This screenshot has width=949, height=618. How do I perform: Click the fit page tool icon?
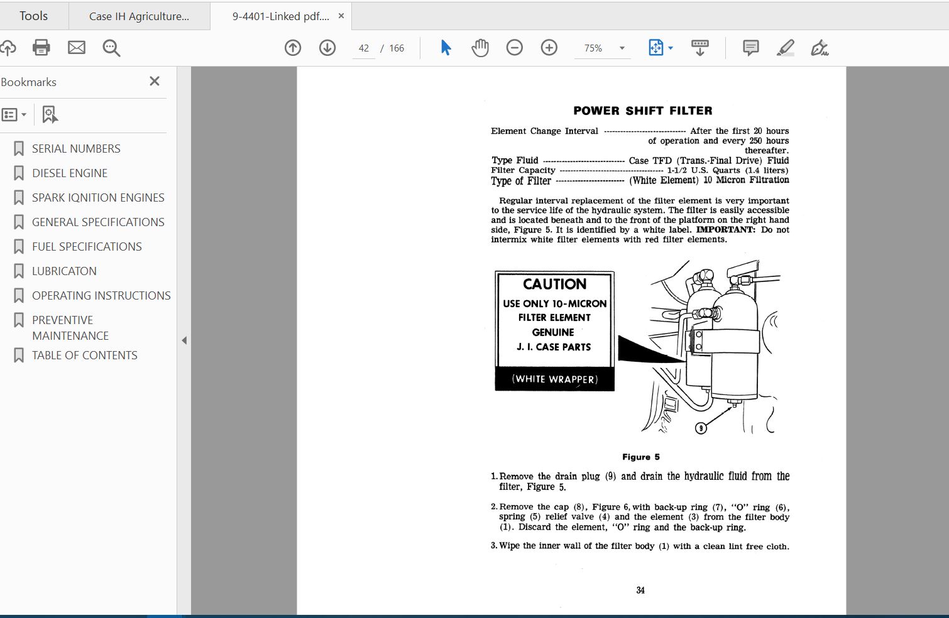point(656,48)
